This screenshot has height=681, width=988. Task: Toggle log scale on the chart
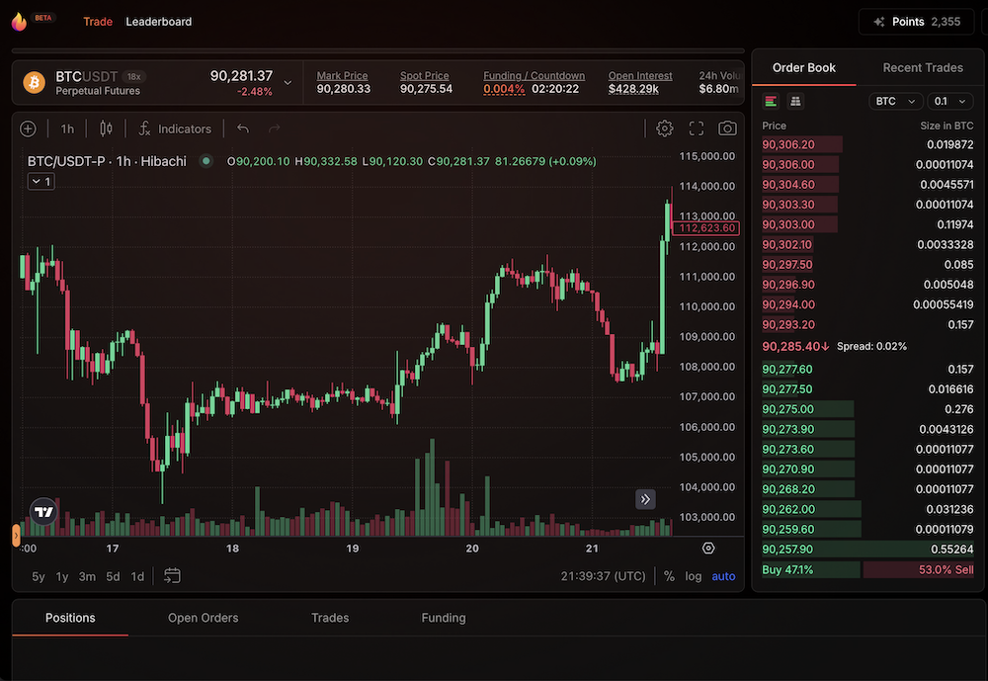694,576
